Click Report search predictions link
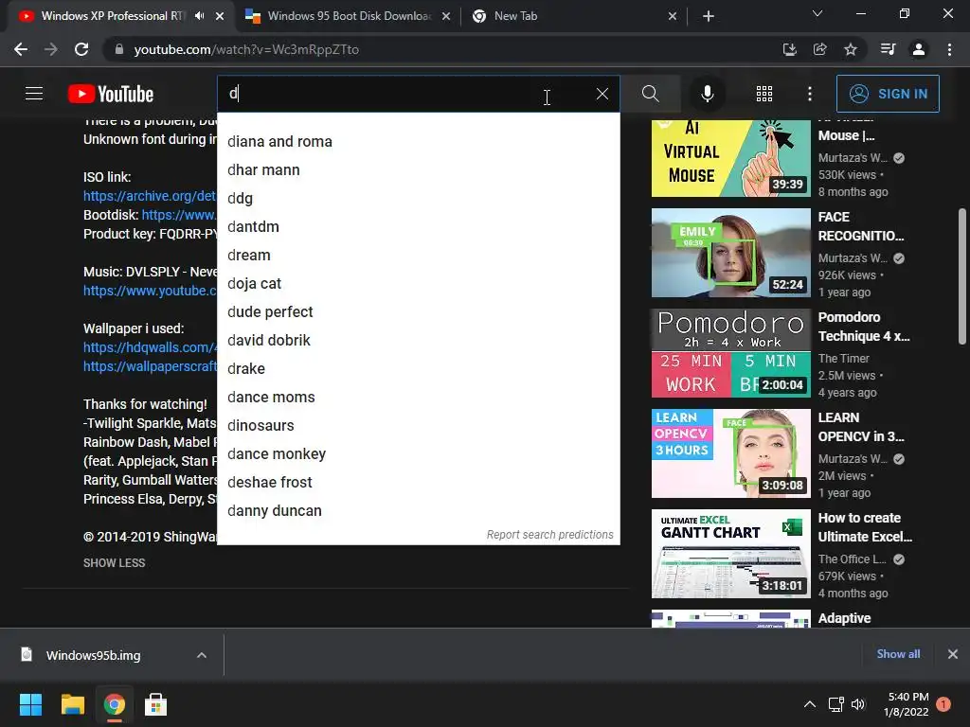 550,535
